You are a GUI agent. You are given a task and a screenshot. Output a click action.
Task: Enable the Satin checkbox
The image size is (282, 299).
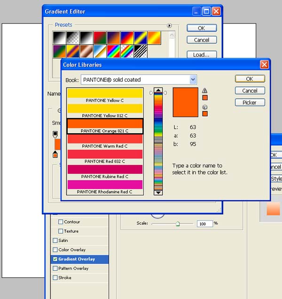55,240
